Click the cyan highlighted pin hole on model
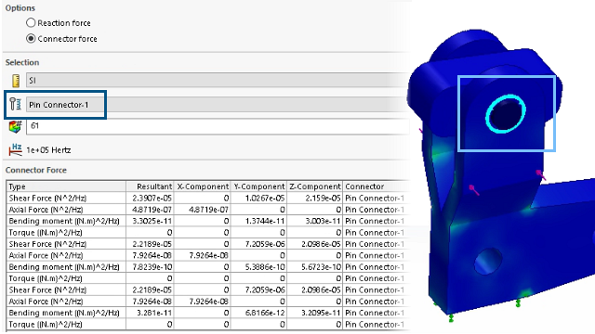 506,113
